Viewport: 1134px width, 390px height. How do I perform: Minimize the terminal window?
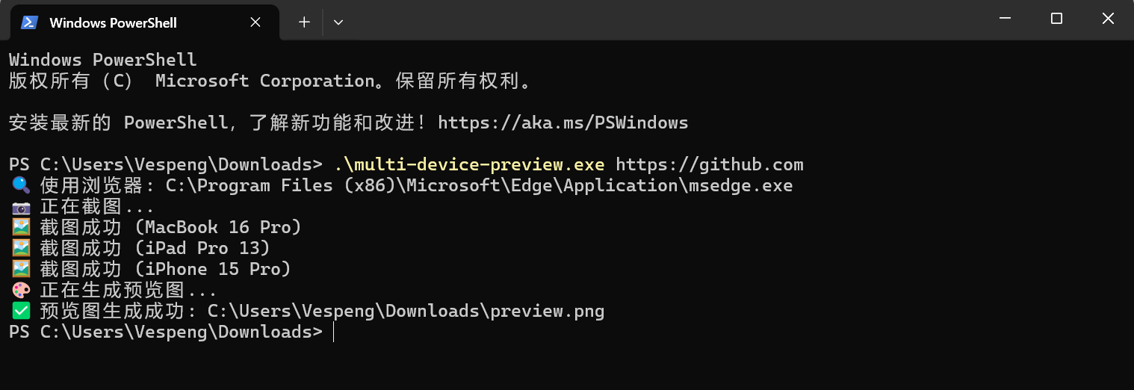click(1006, 19)
